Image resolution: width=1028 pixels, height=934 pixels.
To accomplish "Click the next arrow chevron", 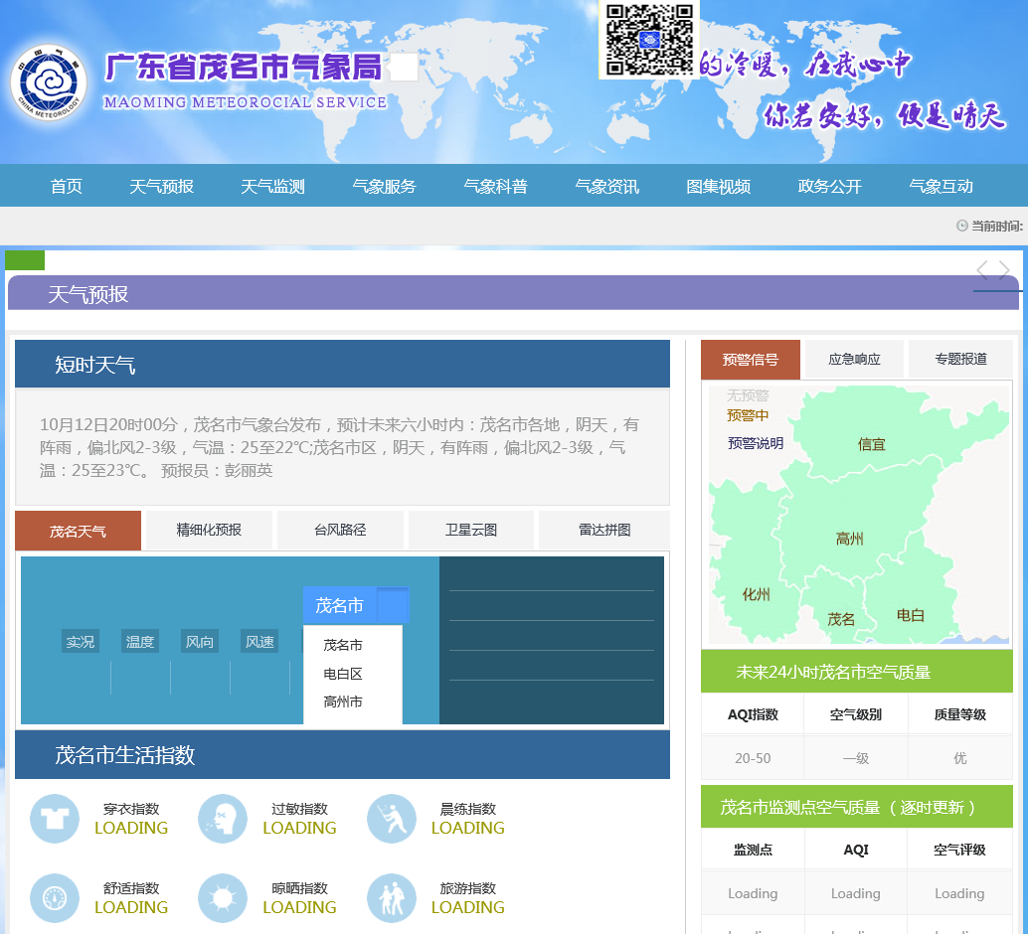I will (1004, 270).
